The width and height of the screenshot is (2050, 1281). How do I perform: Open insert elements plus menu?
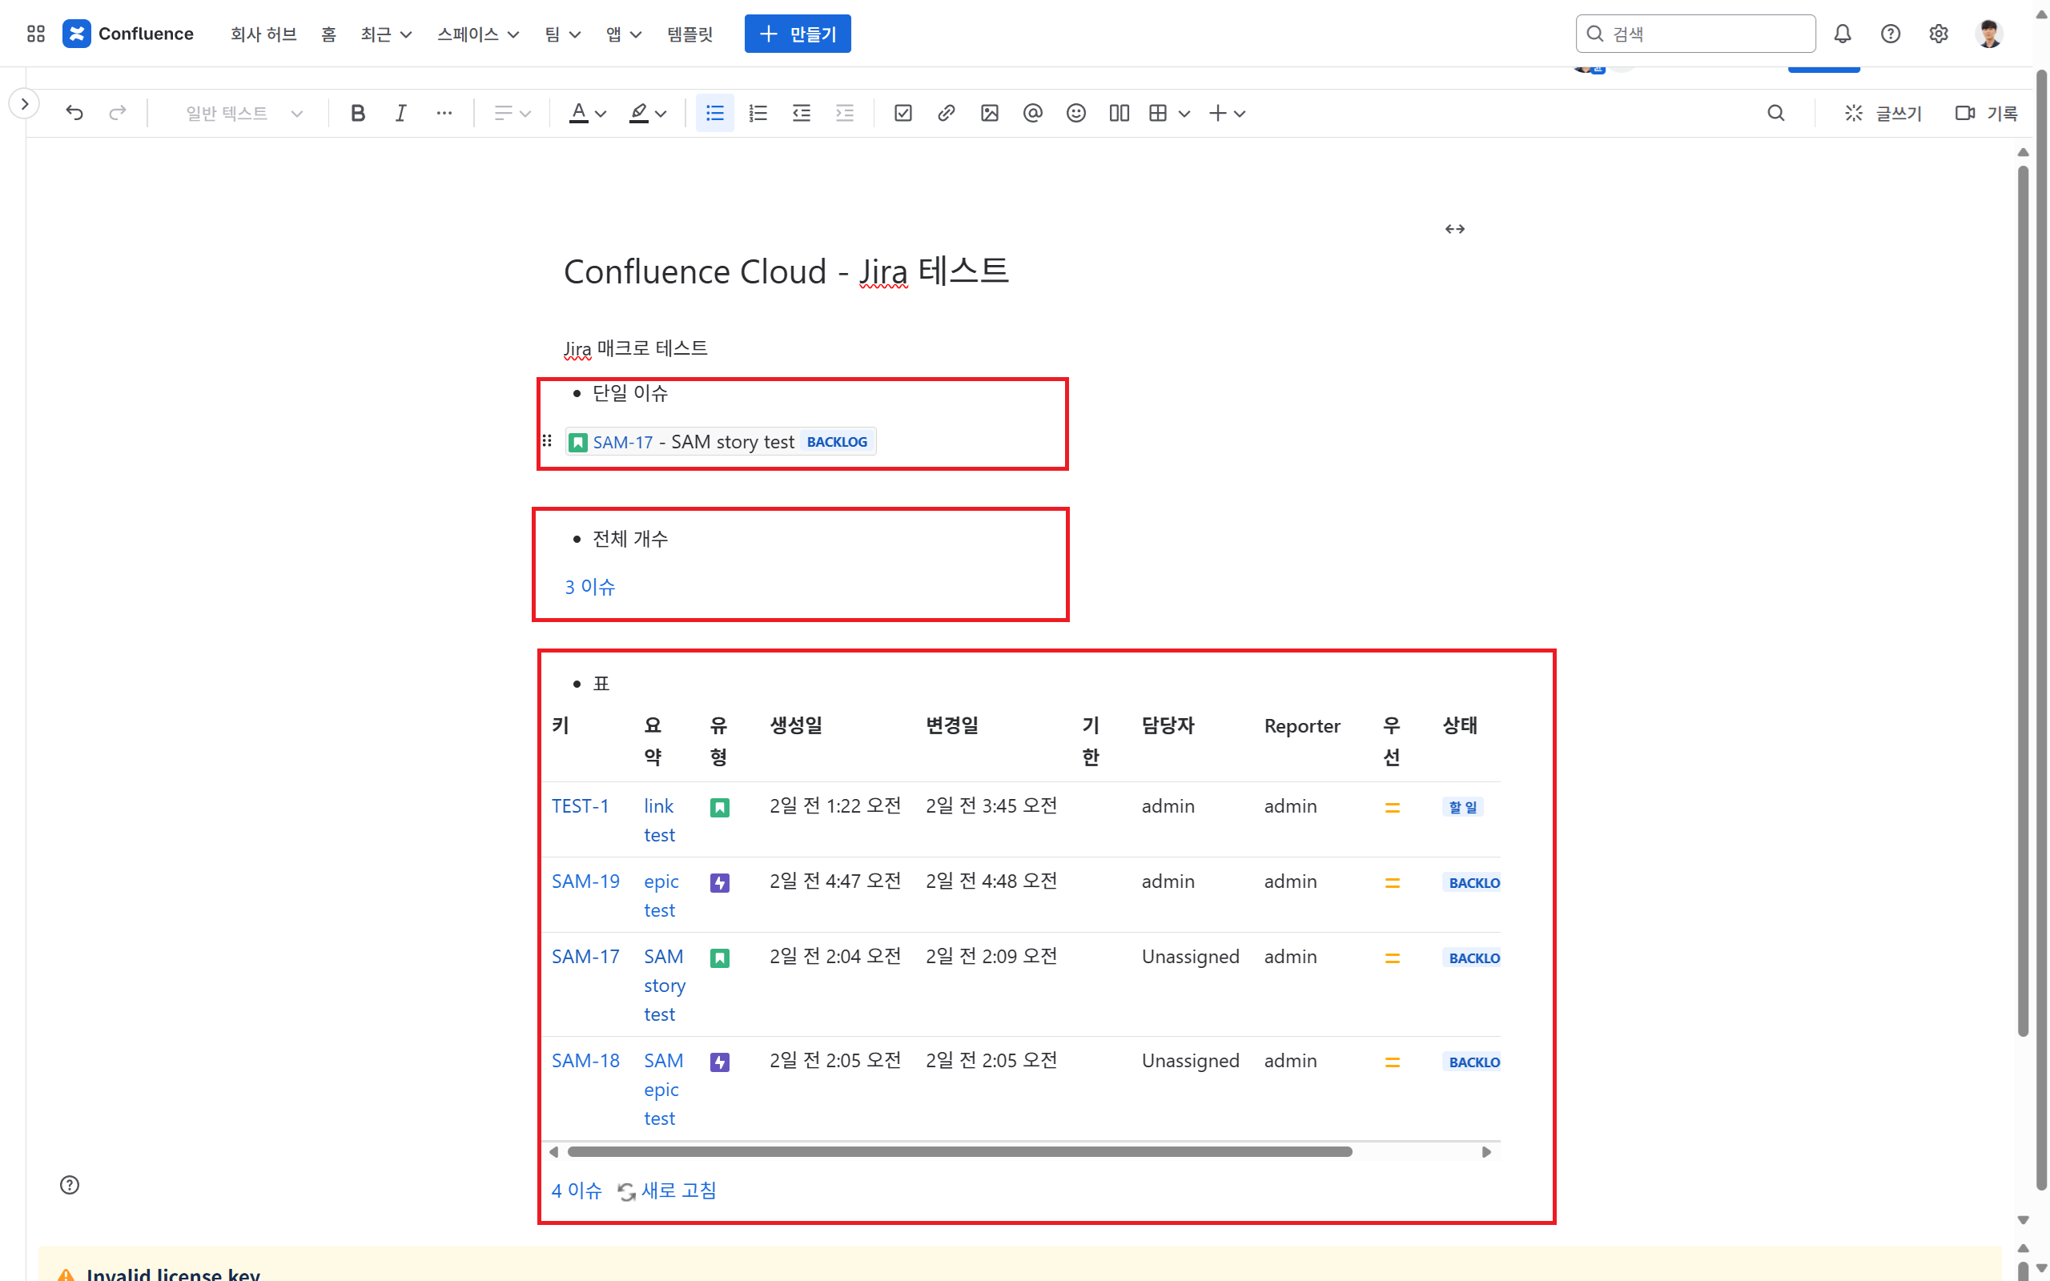[1226, 113]
